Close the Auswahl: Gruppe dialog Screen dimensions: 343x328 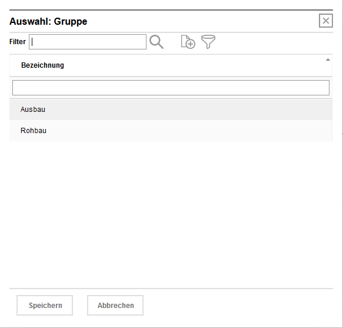(x=326, y=21)
